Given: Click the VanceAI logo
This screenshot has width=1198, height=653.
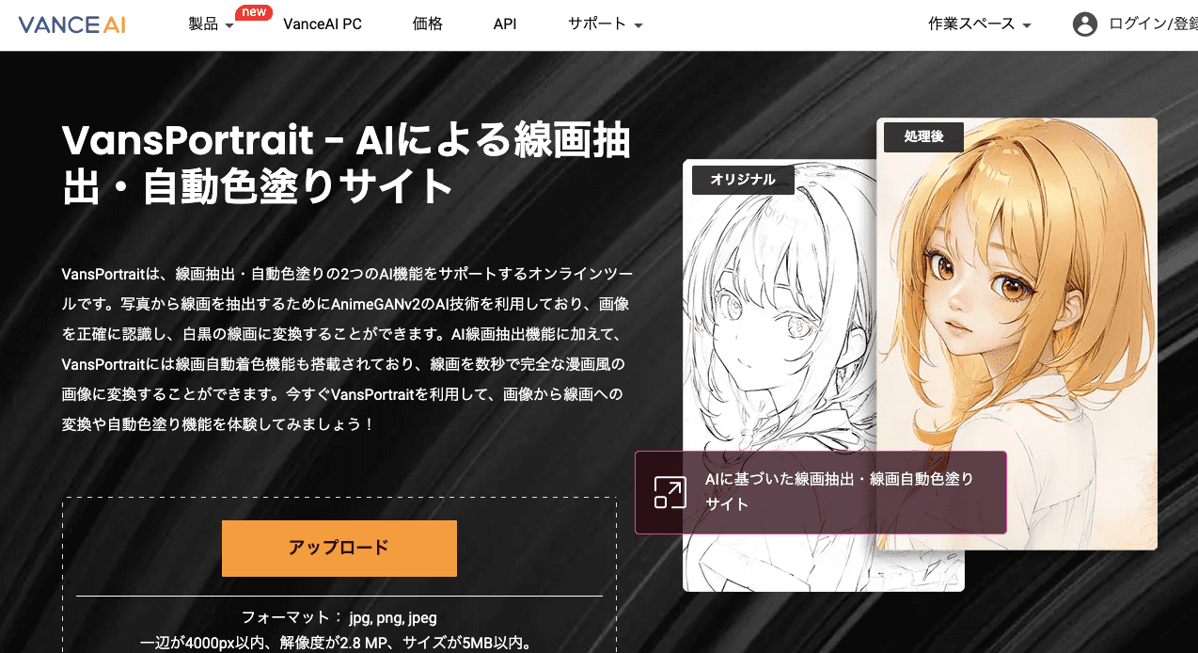Looking at the screenshot, I should [71, 24].
